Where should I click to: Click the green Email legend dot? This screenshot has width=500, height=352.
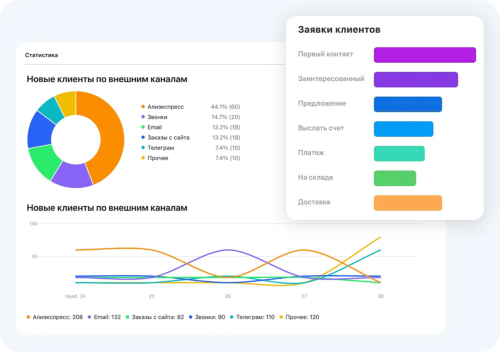[x=143, y=127]
